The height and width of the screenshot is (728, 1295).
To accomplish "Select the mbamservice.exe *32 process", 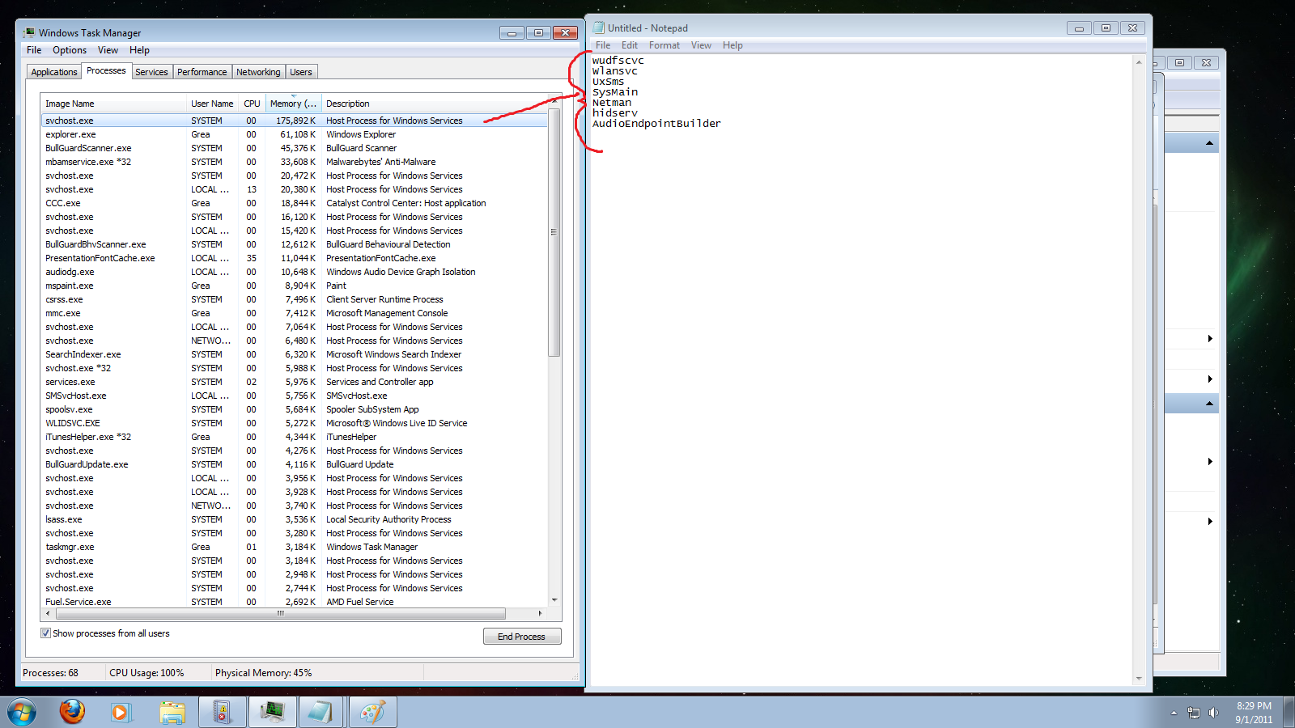I will pyautogui.click(x=295, y=162).
